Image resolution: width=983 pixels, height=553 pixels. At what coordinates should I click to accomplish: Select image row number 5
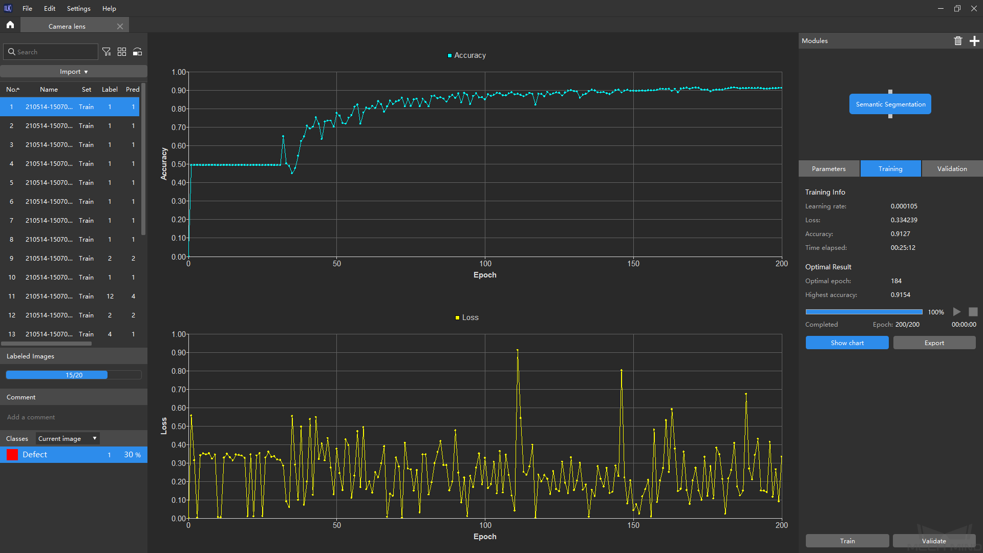[x=70, y=183]
